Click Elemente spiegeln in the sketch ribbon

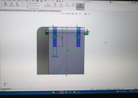click(x=32, y=4)
